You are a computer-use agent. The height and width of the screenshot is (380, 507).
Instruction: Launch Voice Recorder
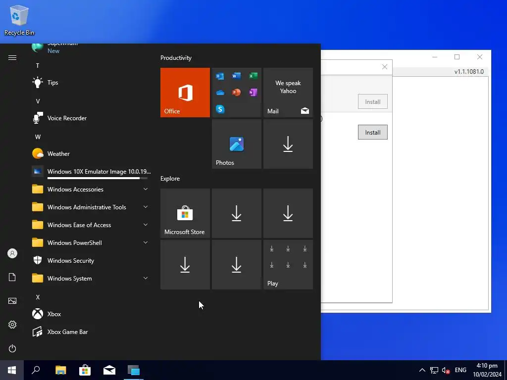click(x=91, y=118)
